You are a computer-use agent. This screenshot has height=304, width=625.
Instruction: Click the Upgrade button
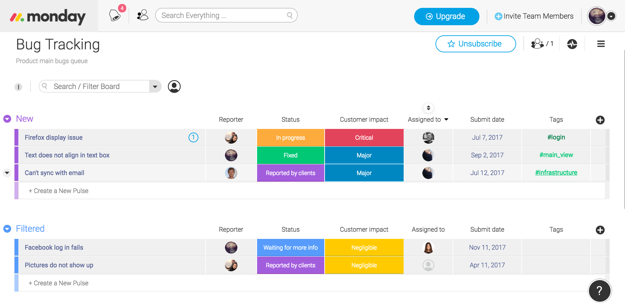(x=447, y=16)
